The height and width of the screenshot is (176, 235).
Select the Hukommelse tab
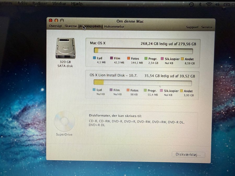click(x=114, y=27)
